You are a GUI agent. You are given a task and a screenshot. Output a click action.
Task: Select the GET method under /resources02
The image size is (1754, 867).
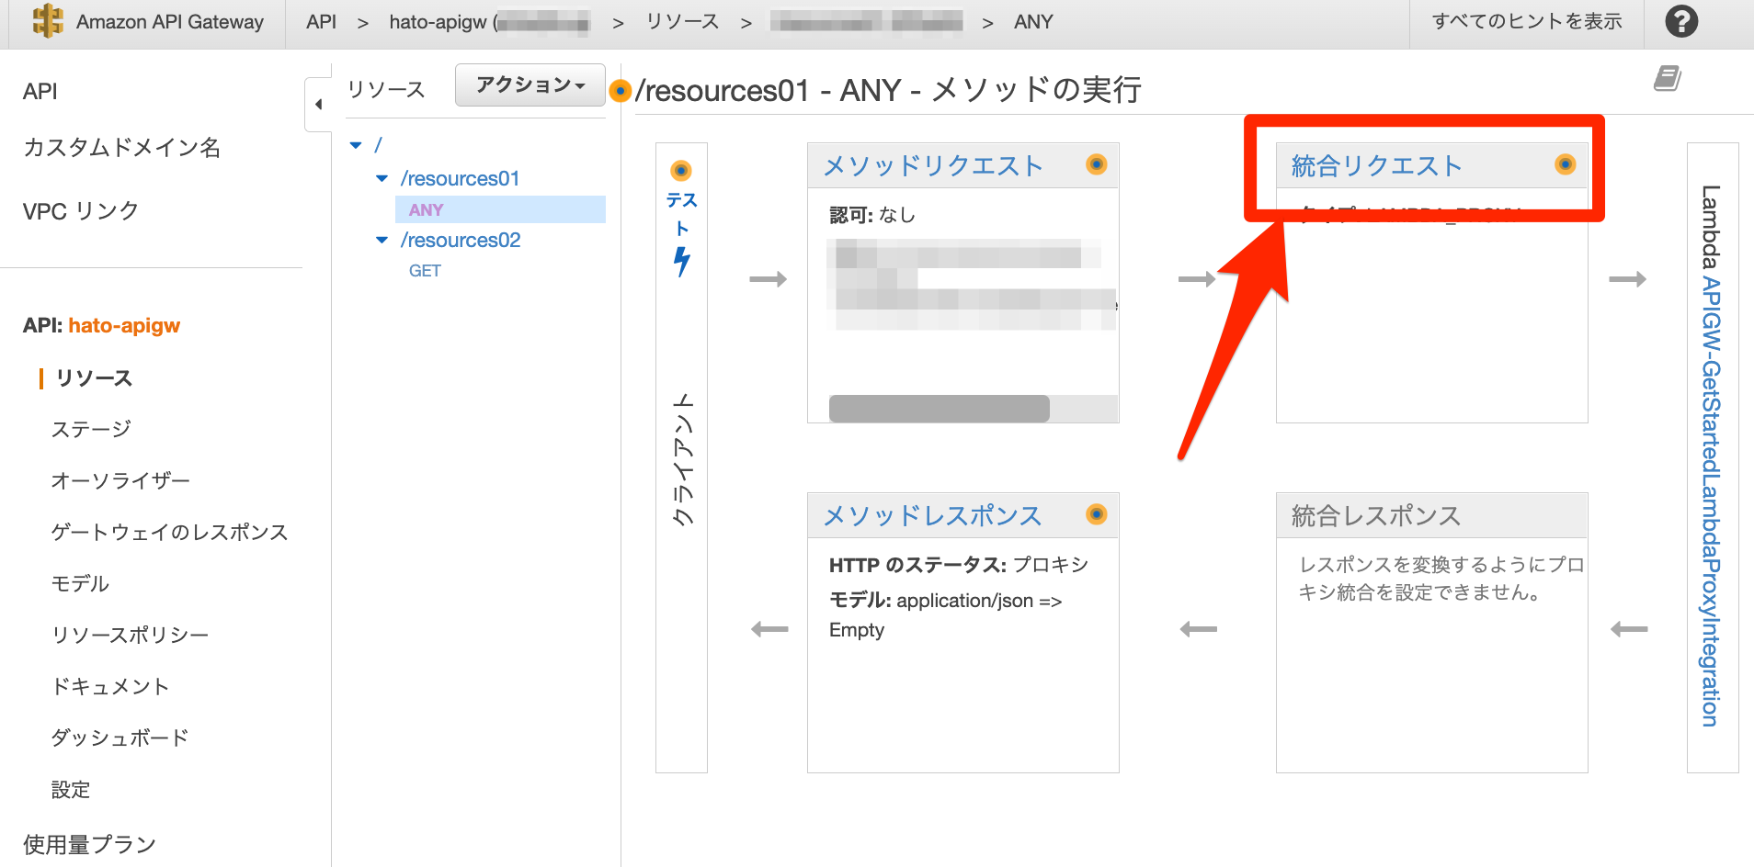[x=425, y=270]
